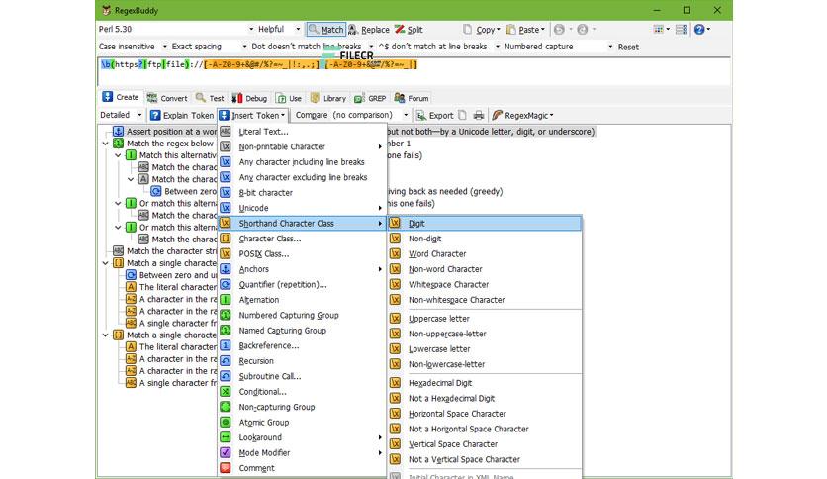Screen dimensions: 827x479
Task: Open the Perl 5.30 flavor dropdown
Action: [x=176, y=29]
